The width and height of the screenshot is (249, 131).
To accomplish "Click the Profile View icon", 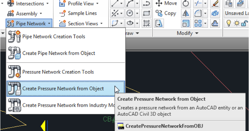I will click(x=62, y=3).
